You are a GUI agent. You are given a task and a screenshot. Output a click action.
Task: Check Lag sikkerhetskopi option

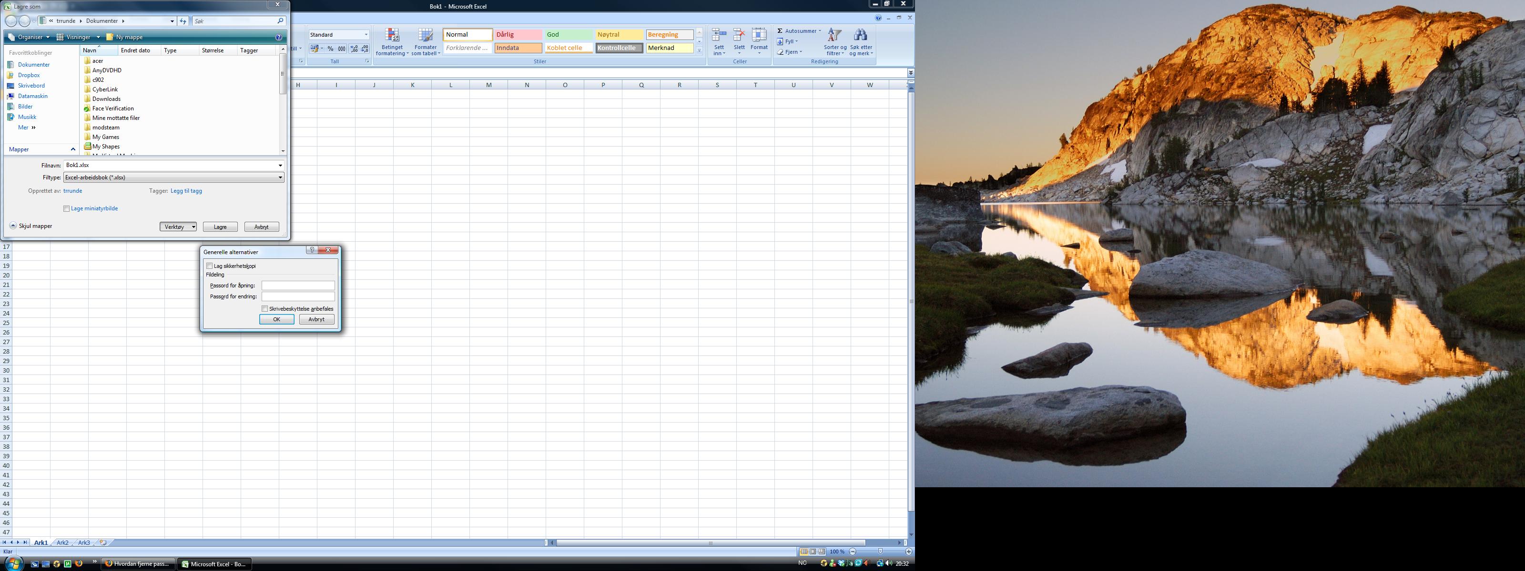click(x=209, y=266)
